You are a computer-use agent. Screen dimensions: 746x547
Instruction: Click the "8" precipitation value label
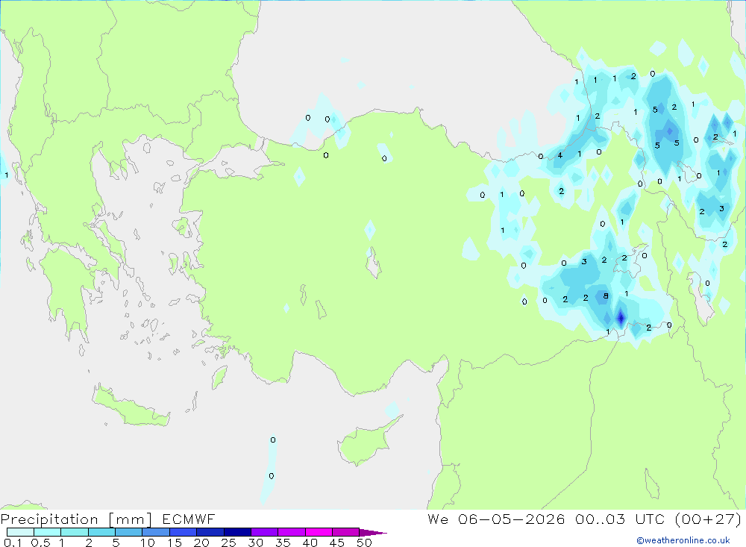tap(606, 296)
